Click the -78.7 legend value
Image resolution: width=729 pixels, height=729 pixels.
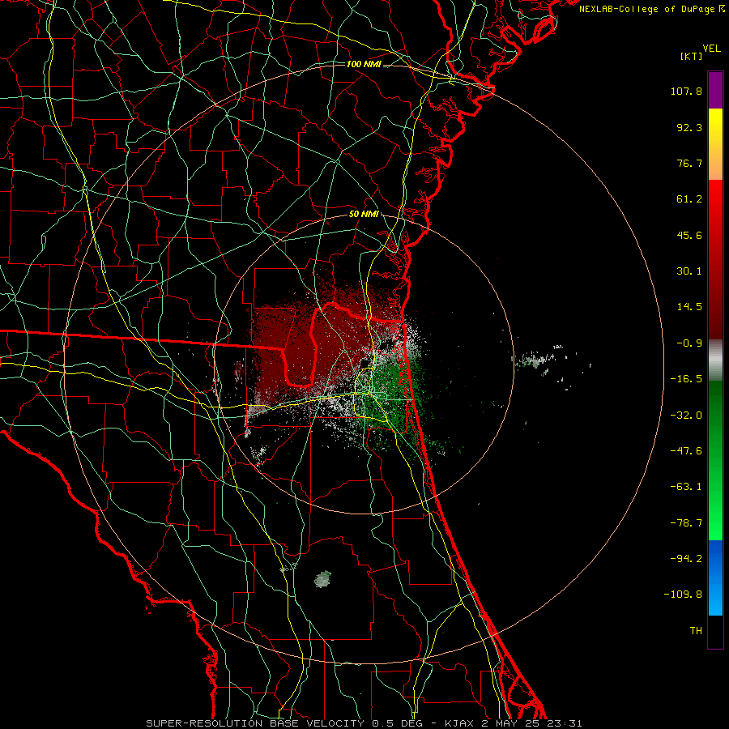[686, 523]
